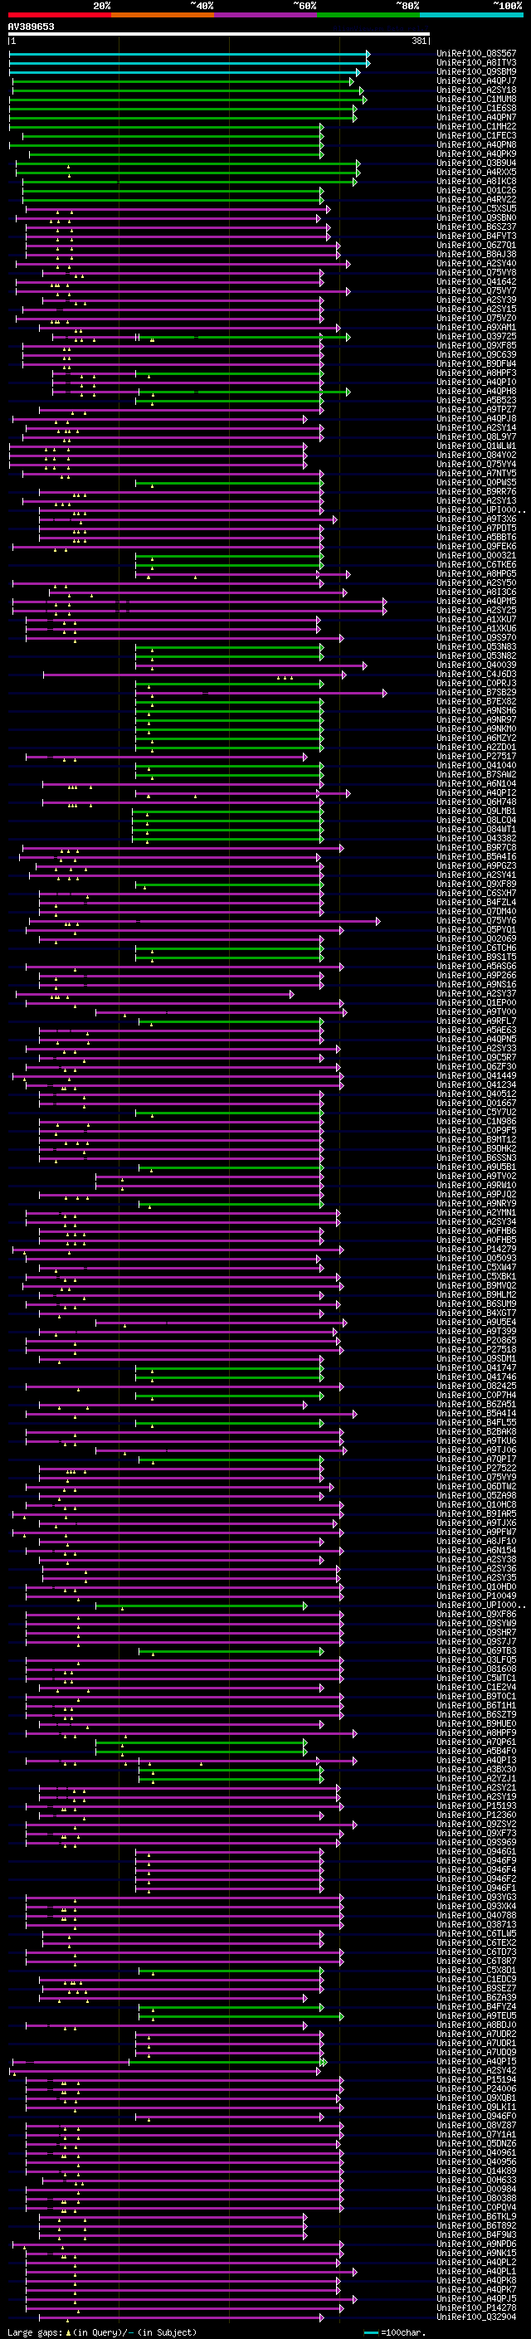Screen dimensions: 531x2339
Task: Click the cyan 100char scale marker
Action: click(370, 2332)
